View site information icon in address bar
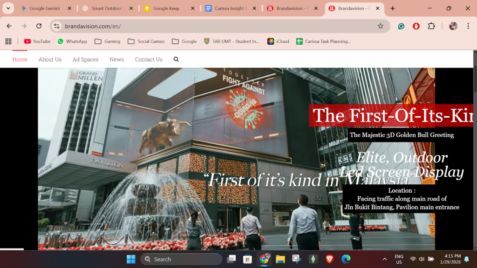 point(56,26)
